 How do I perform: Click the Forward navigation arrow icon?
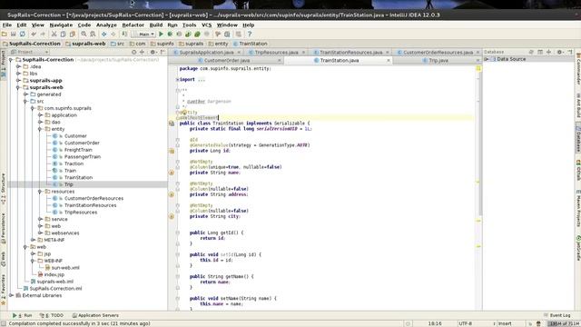[x=113, y=35]
